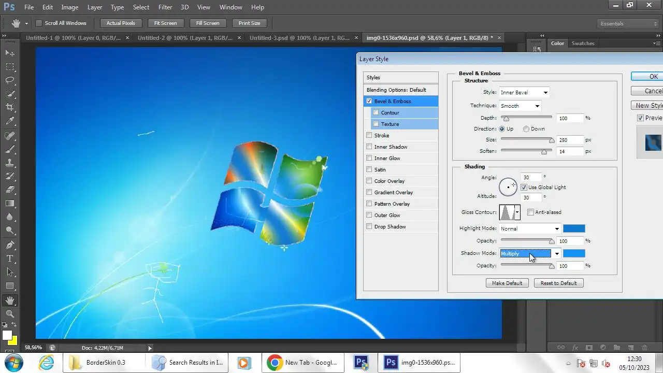Enable the Texture checkbox

click(376, 124)
